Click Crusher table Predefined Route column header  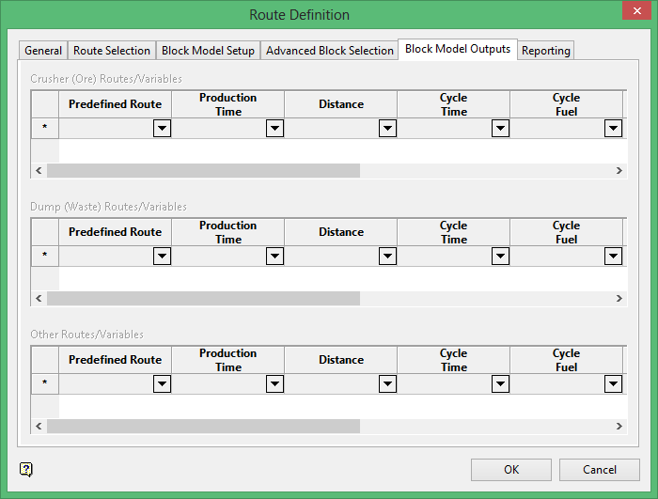click(115, 104)
